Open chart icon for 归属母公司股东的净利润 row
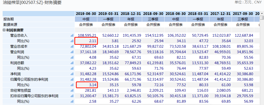 (72, 79)
